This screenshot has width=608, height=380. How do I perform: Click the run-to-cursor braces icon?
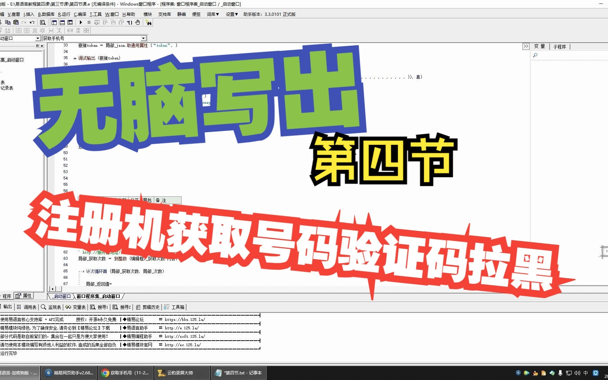click(129, 23)
